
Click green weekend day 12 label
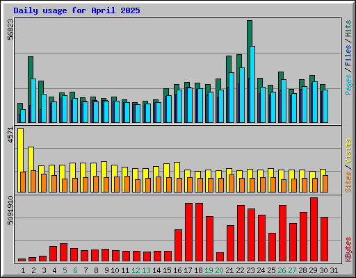coord(136,270)
